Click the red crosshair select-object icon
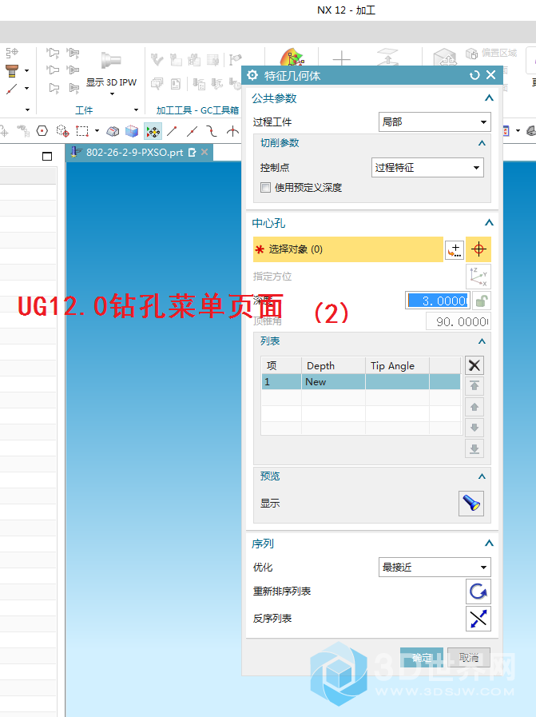 tap(478, 249)
